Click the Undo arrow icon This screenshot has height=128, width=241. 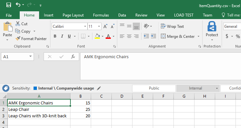18,5
